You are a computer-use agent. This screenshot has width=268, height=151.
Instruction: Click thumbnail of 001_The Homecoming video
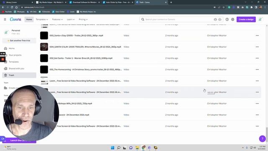coord(44,69)
